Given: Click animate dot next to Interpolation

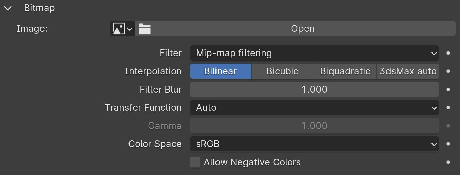Looking at the screenshot, I should [x=448, y=71].
